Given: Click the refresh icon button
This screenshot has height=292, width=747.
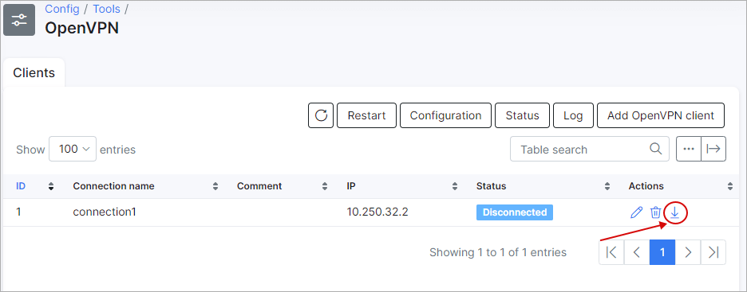Looking at the screenshot, I should (321, 115).
